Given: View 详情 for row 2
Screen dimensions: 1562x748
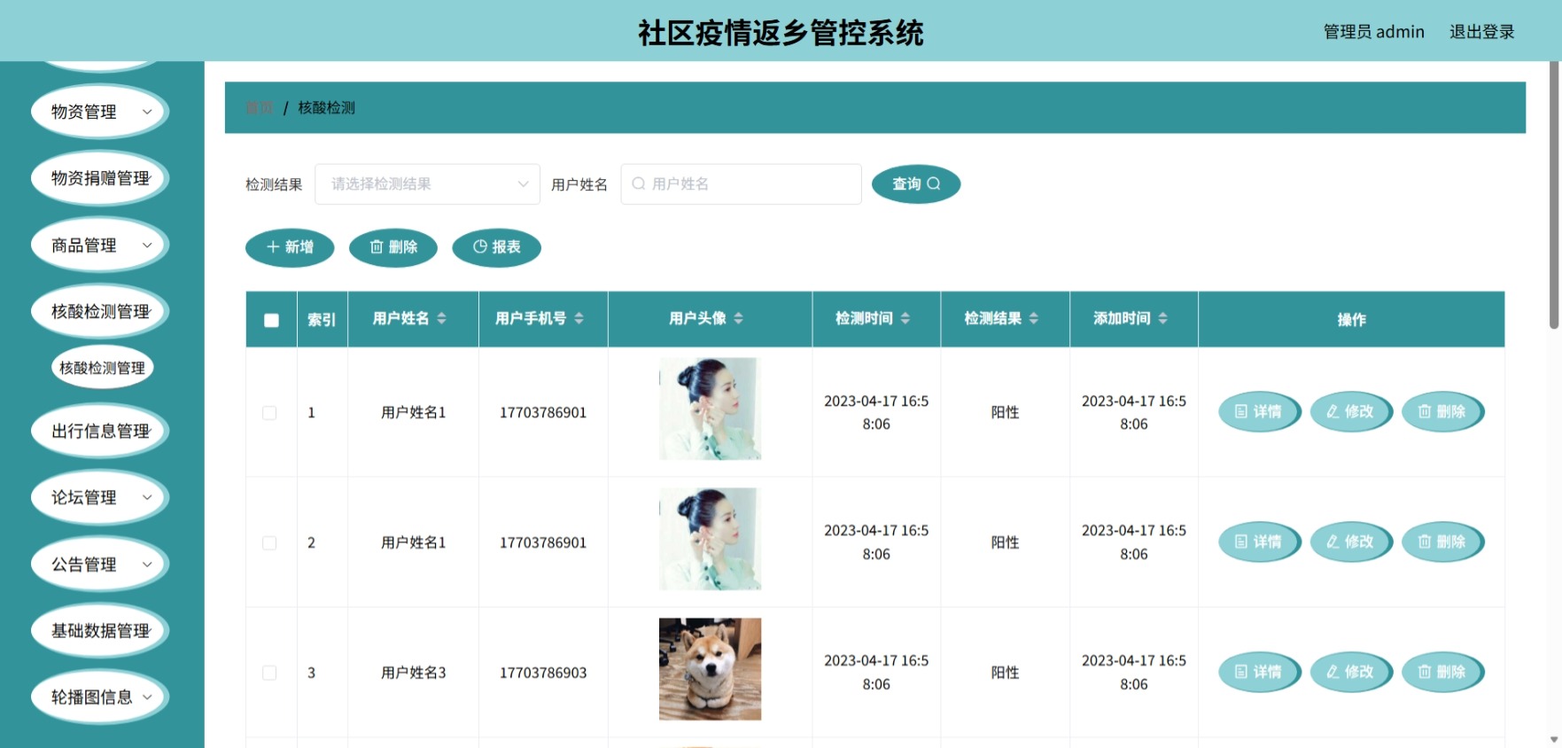Looking at the screenshot, I should tap(1259, 542).
